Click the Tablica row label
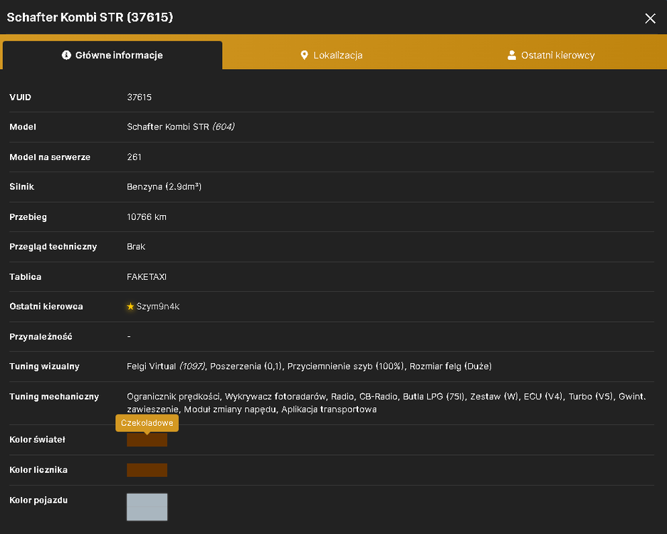Image resolution: width=667 pixels, height=534 pixels. (x=26, y=277)
